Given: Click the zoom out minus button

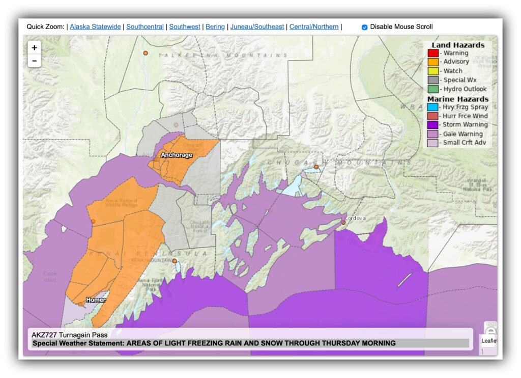Looking at the screenshot, I should point(34,61).
